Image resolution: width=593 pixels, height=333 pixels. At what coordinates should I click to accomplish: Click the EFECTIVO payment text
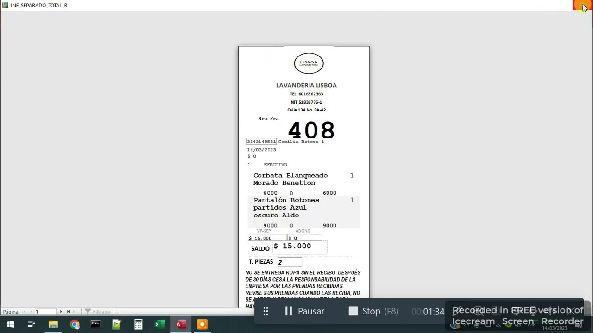coord(275,165)
